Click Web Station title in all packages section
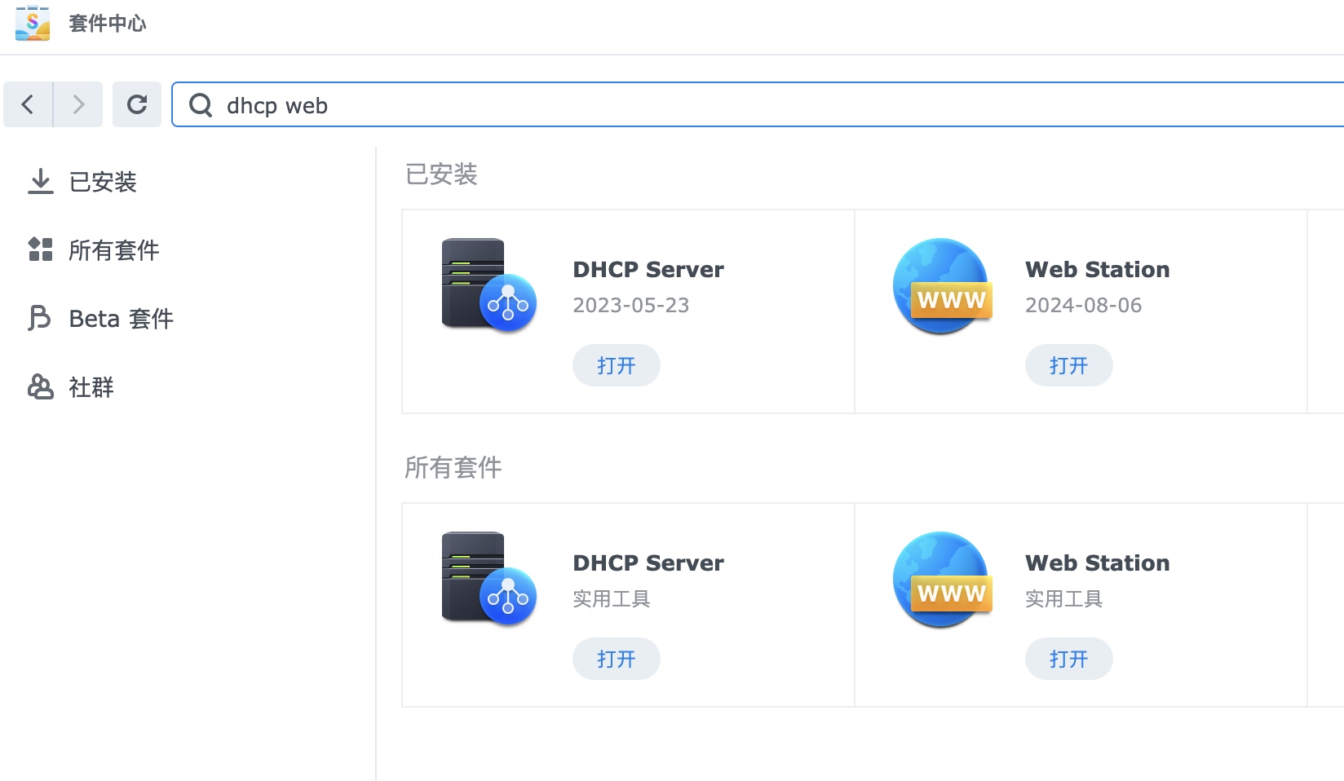Screen dimensions: 1344x781 [x=1098, y=563]
